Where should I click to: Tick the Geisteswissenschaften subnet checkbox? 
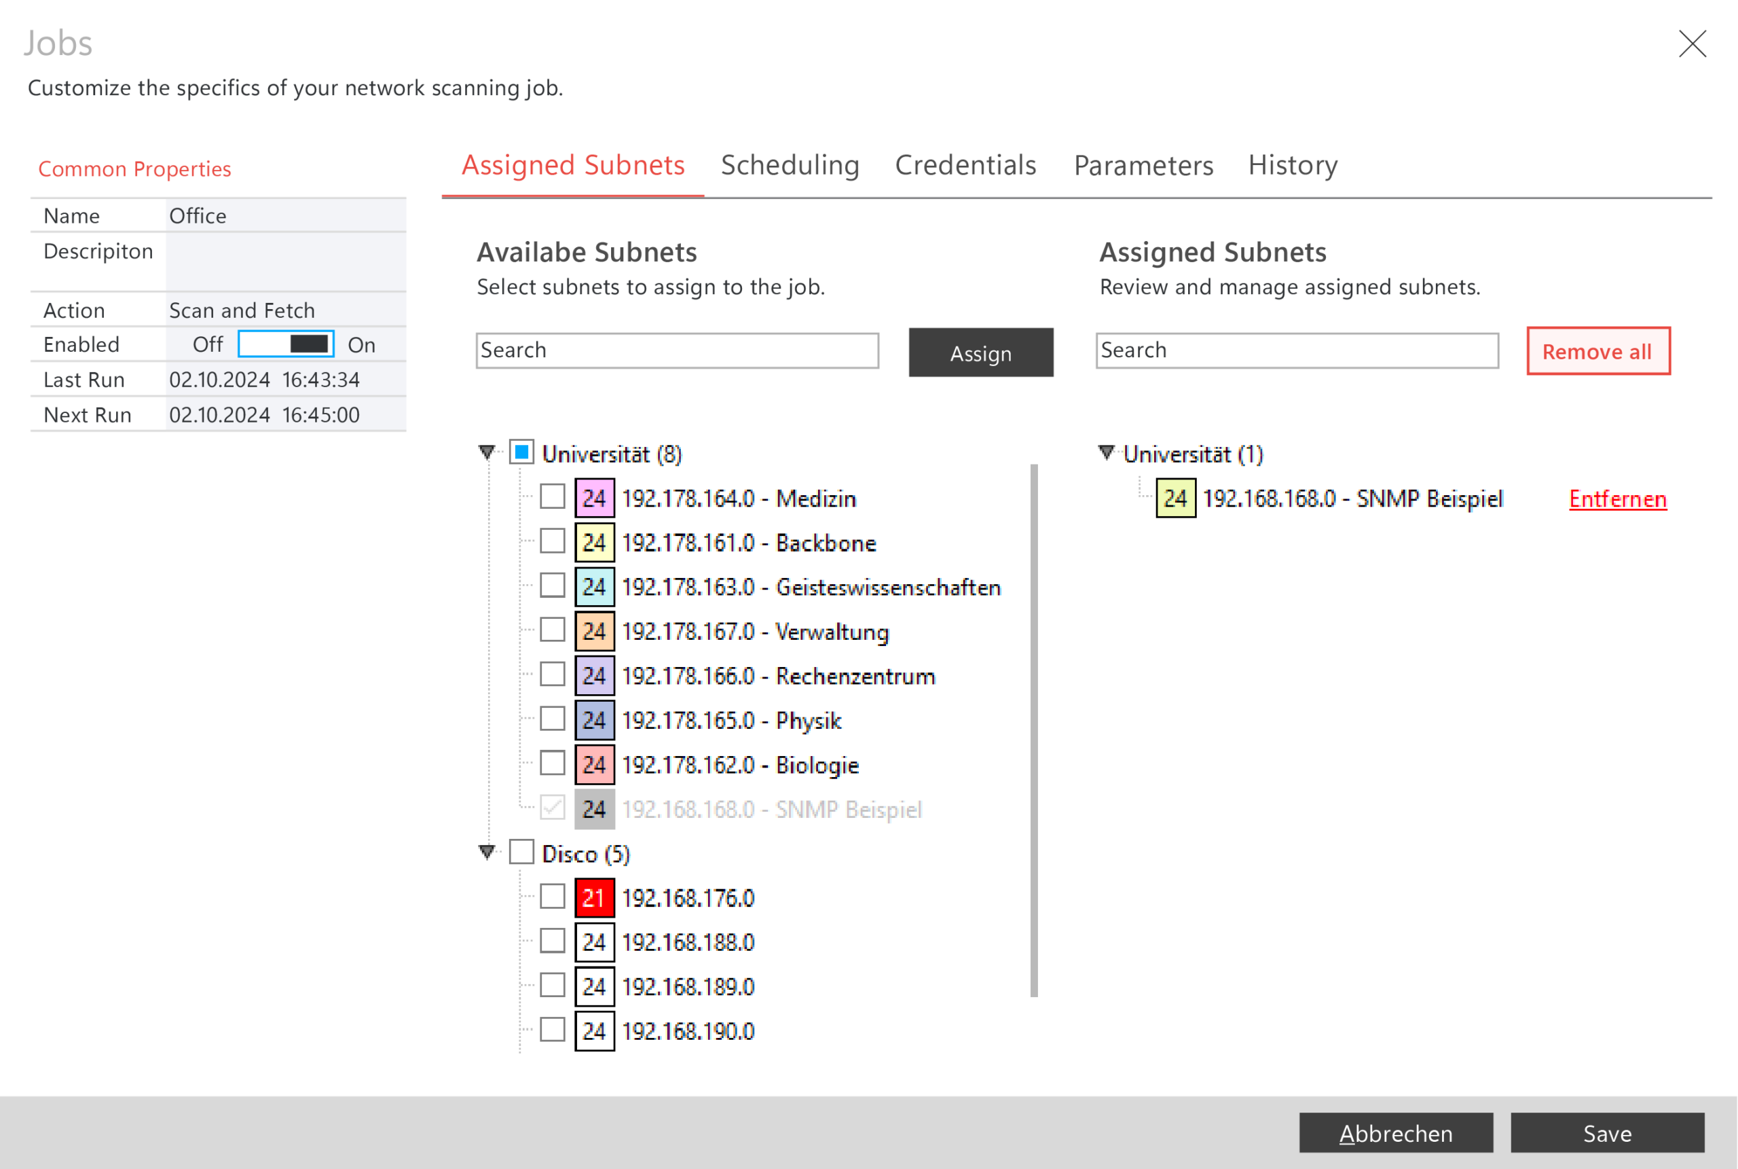click(552, 586)
